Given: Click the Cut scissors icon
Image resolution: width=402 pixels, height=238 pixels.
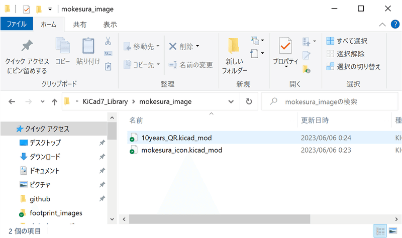Looking at the screenshot, I should click(x=108, y=41).
